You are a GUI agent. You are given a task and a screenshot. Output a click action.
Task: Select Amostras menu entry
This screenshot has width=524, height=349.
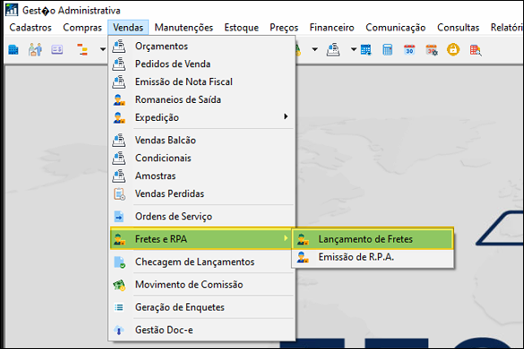point(202,176)
